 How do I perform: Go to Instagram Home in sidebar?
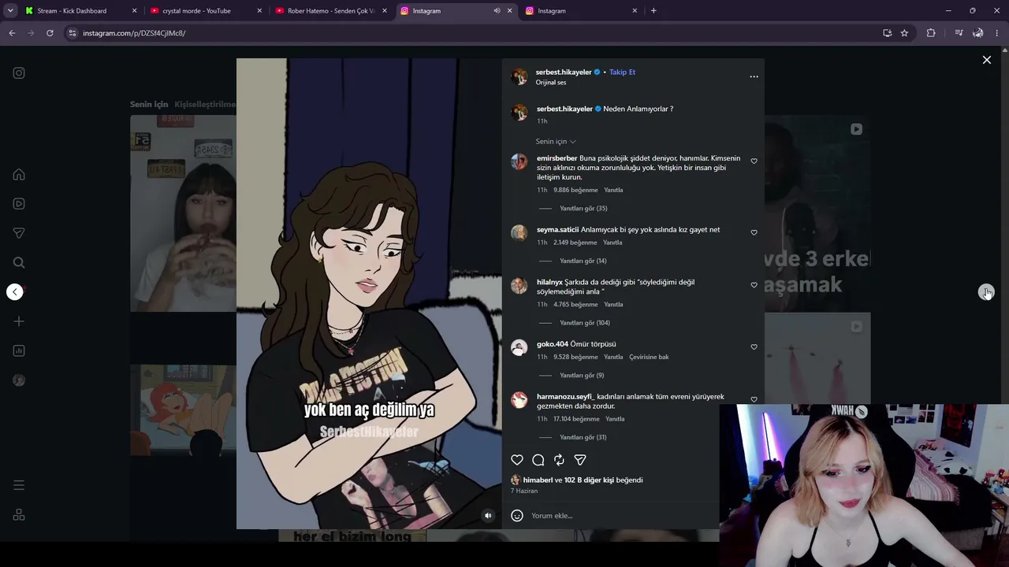click(x=19, y=175)
